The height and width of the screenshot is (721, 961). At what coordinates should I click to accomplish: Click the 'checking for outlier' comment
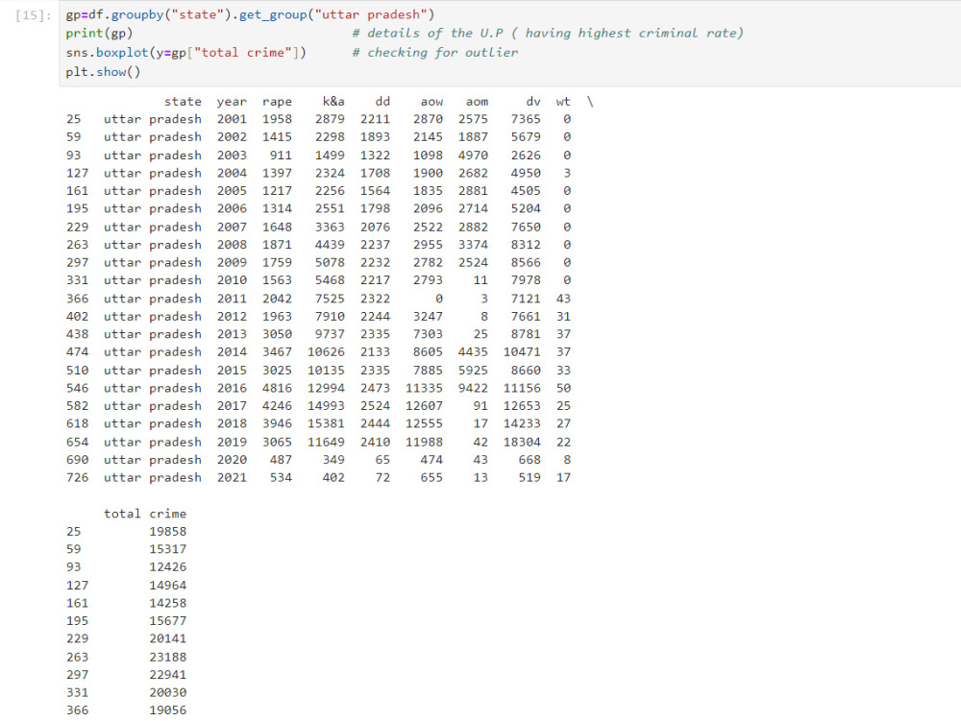pos(435,53)
